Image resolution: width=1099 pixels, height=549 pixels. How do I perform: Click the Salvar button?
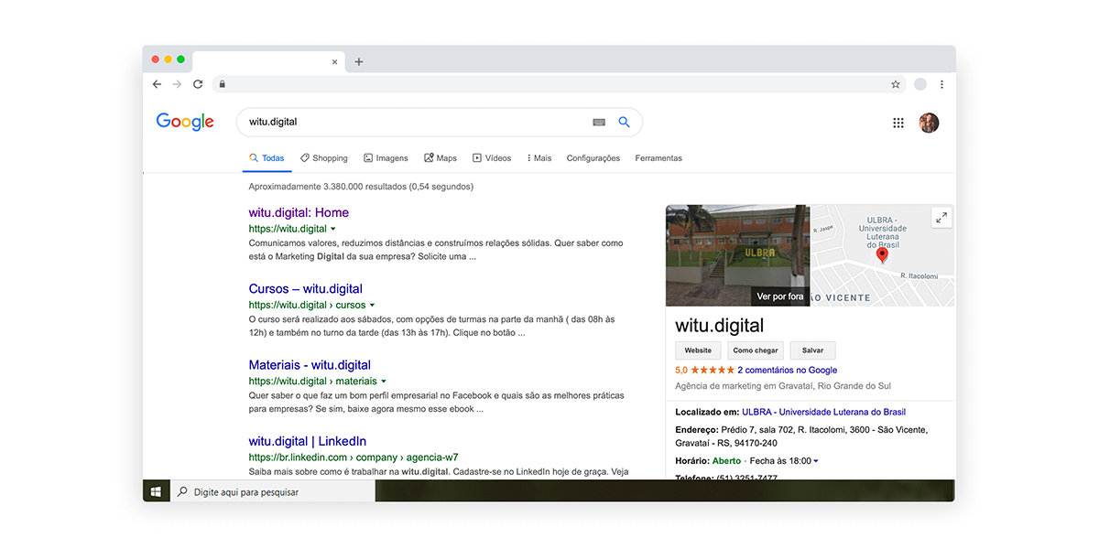pos(813,350)
